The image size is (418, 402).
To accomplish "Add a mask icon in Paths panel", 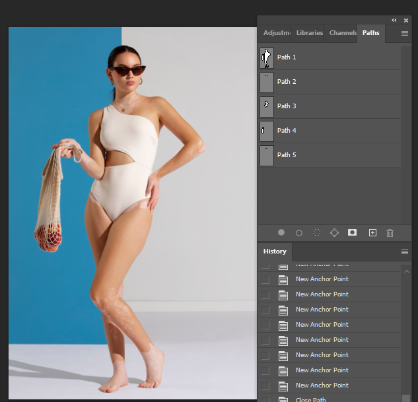I will tap(352, 232).
